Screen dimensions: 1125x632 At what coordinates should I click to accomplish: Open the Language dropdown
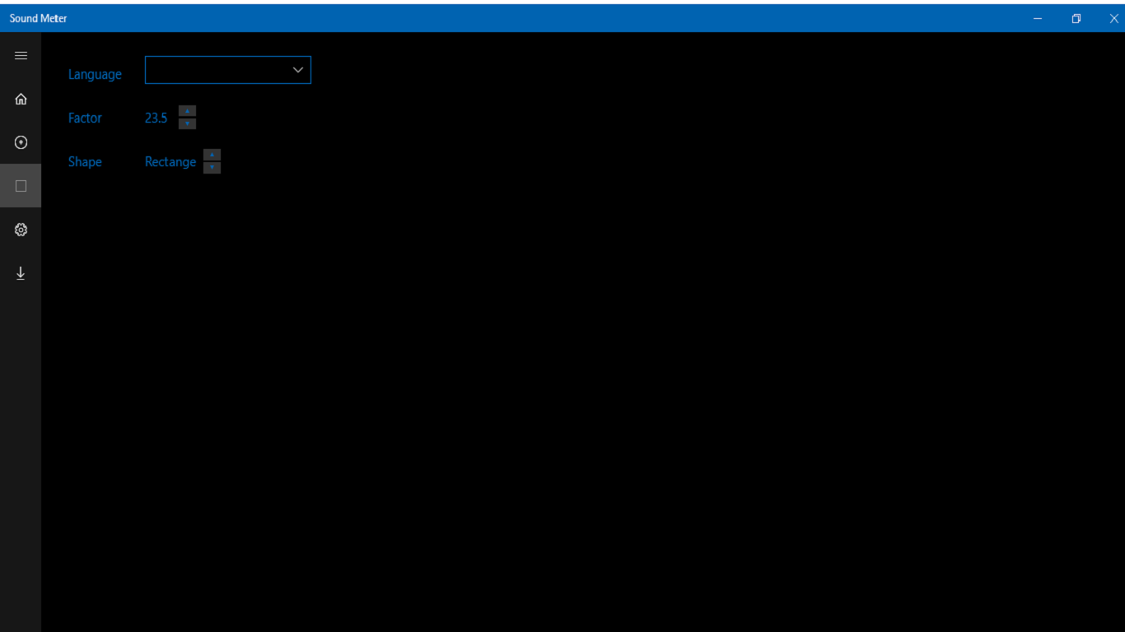click(x=228, y=70)
